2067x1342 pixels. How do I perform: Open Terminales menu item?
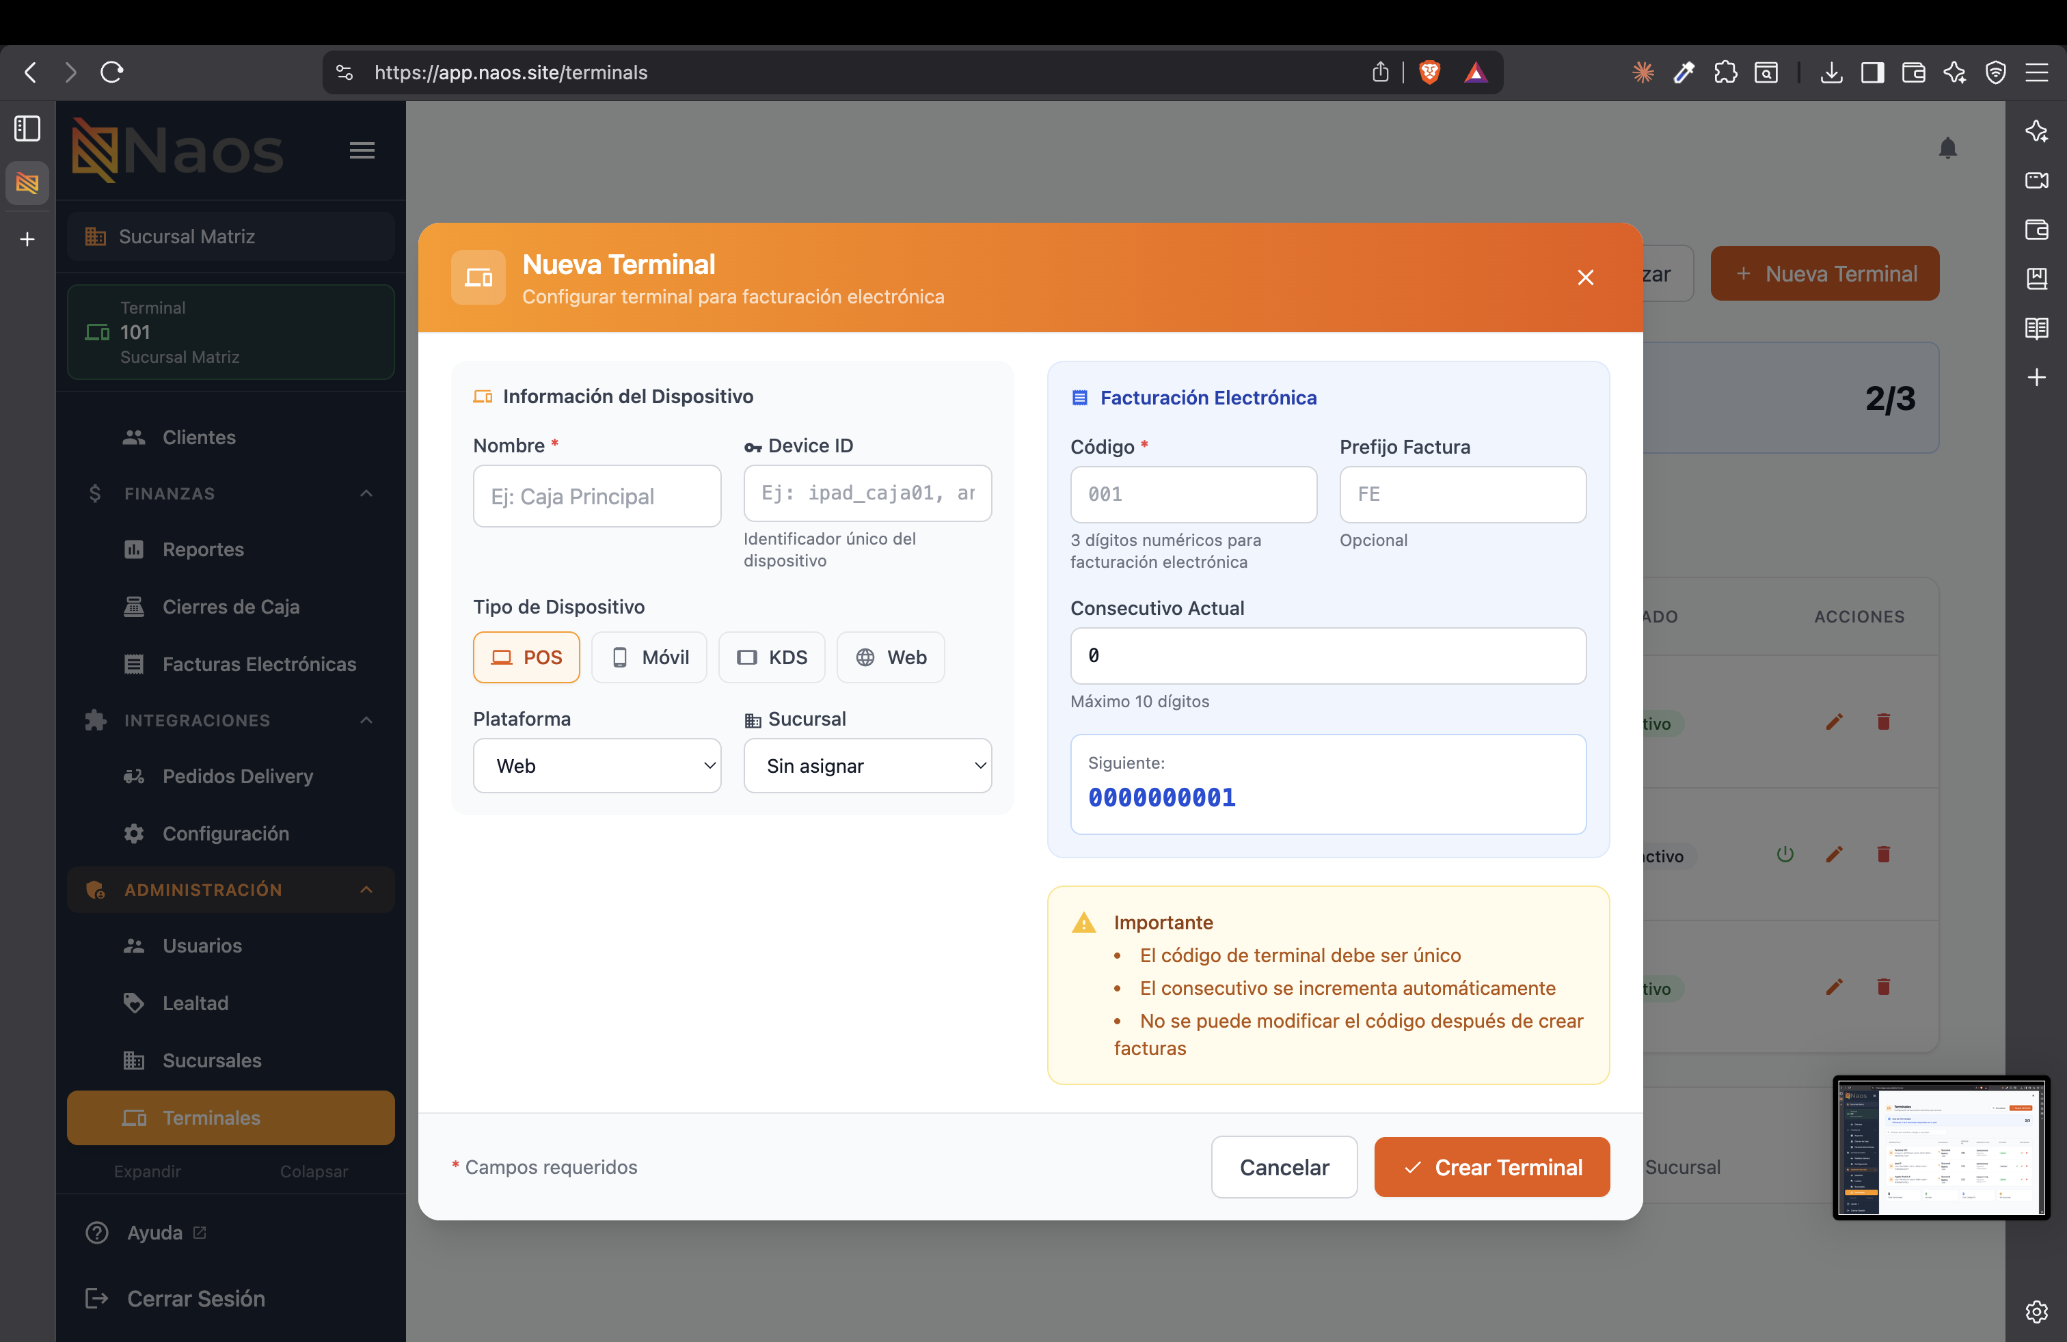tap(230, 1117)
